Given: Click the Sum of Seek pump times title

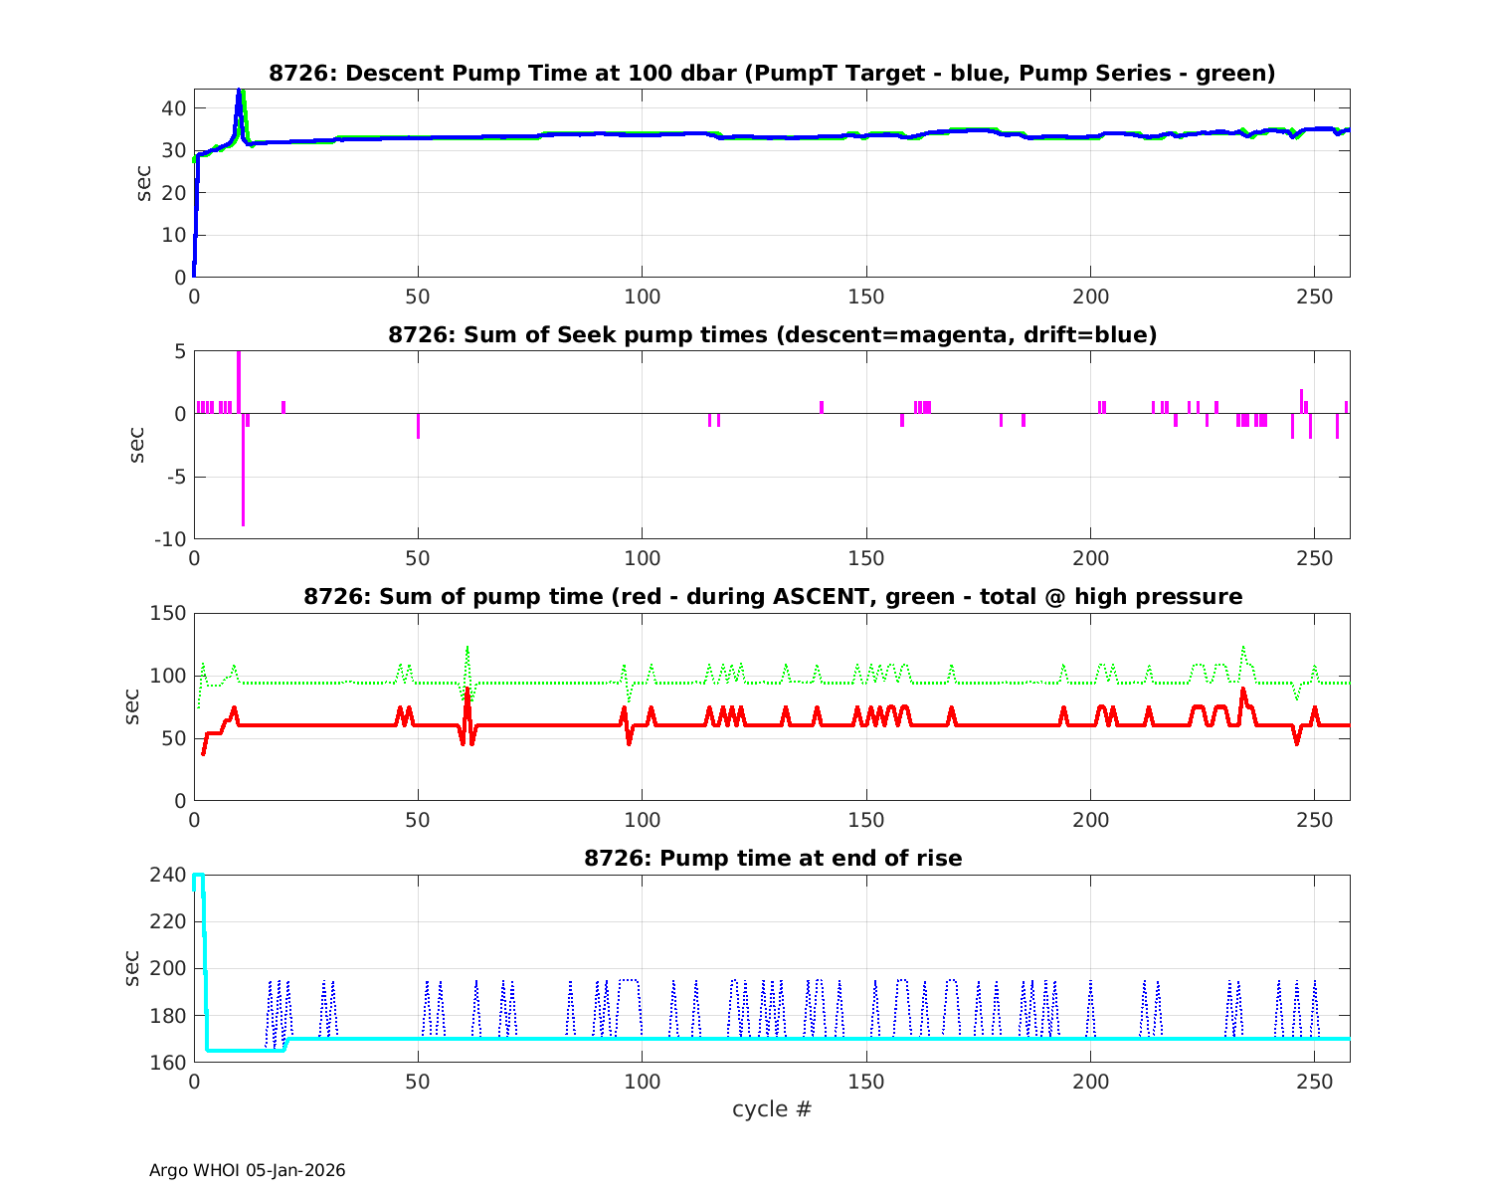Looking at the screenshot, I should coord(772,335).
